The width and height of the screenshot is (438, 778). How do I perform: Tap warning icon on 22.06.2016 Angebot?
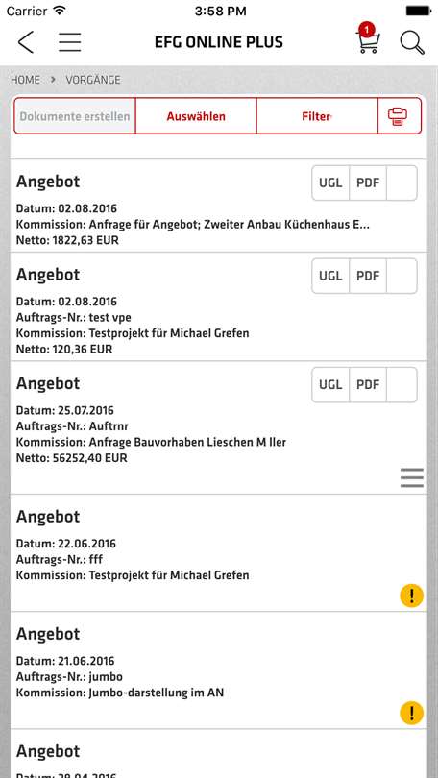[x=412, y=596]
